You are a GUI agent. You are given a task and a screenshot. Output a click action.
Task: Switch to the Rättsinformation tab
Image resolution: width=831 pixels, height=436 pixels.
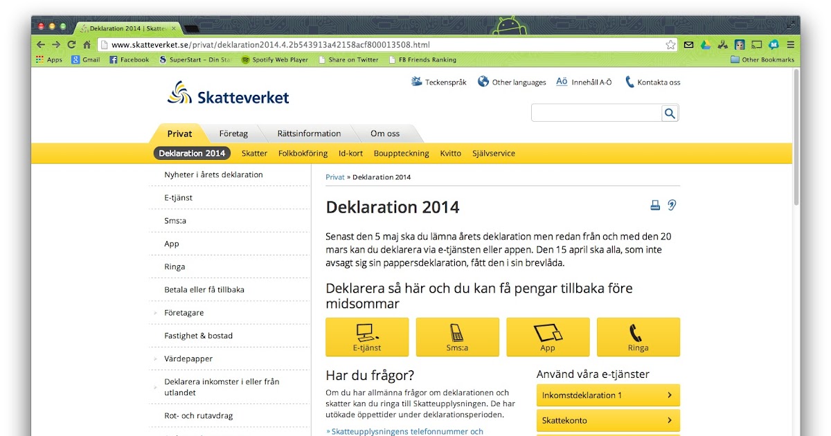(309, 134)
